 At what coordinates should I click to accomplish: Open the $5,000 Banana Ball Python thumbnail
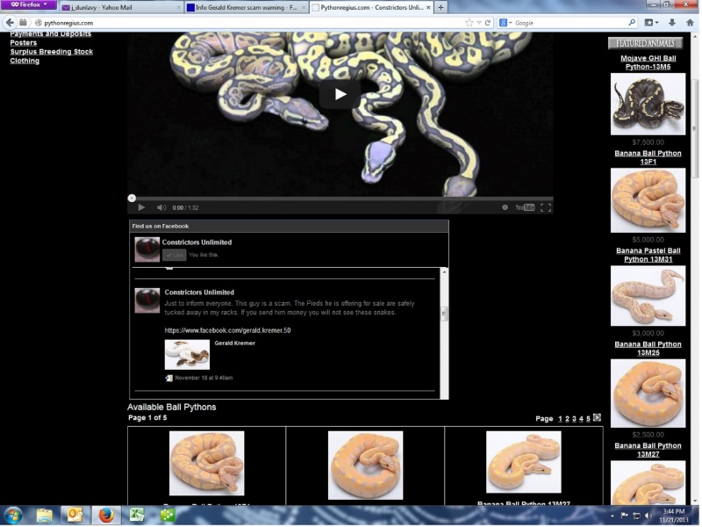pos(648,200)
